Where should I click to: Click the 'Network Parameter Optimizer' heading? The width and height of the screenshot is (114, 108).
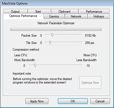point(56,23)
